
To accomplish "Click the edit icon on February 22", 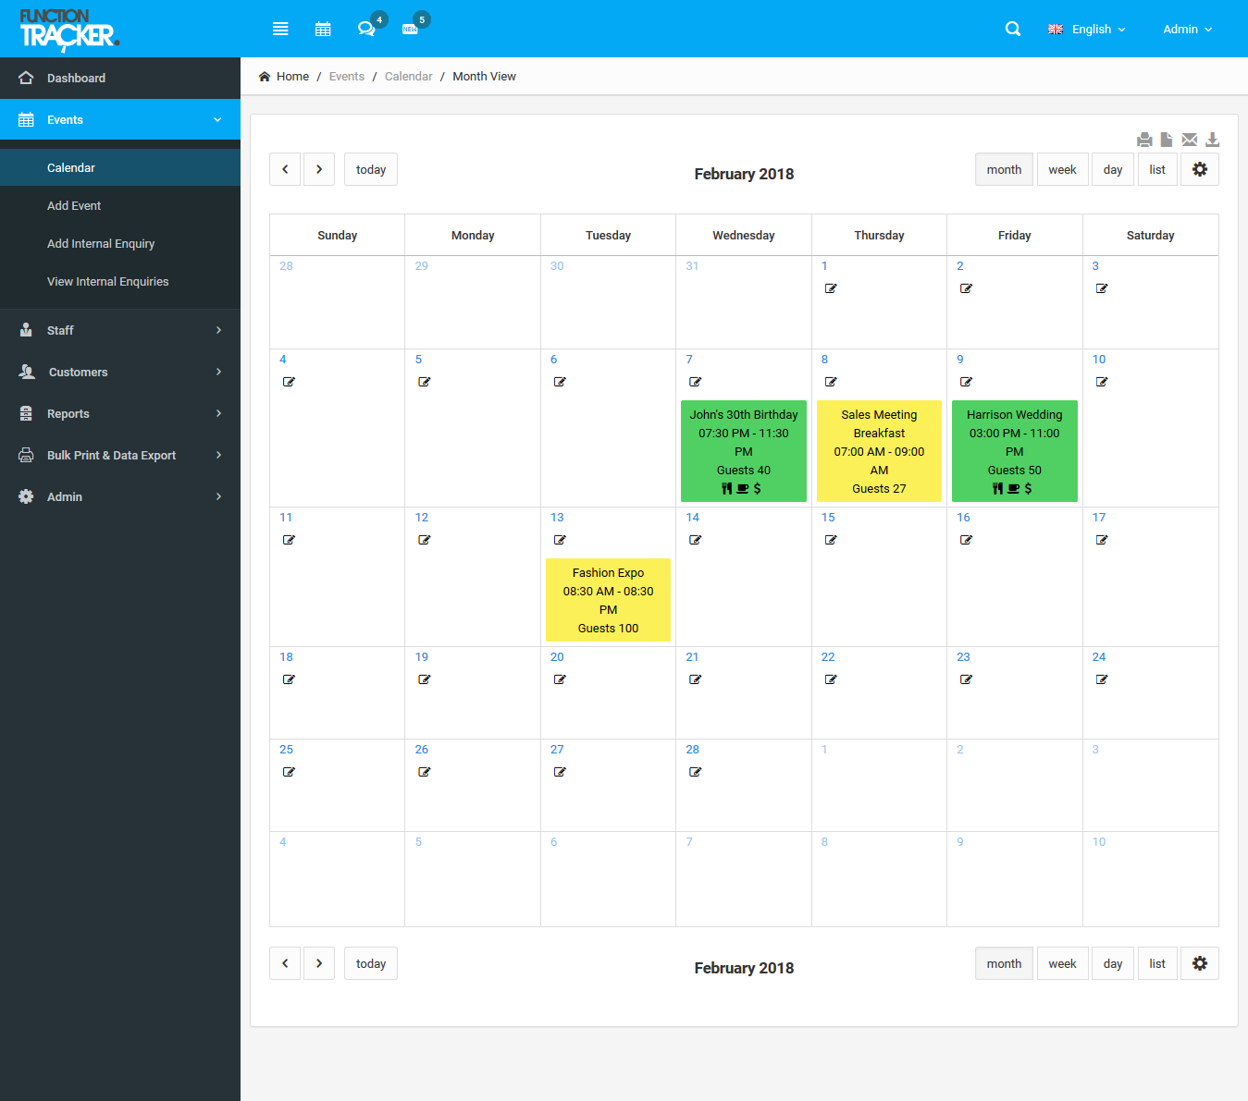I will pos(831,679).
